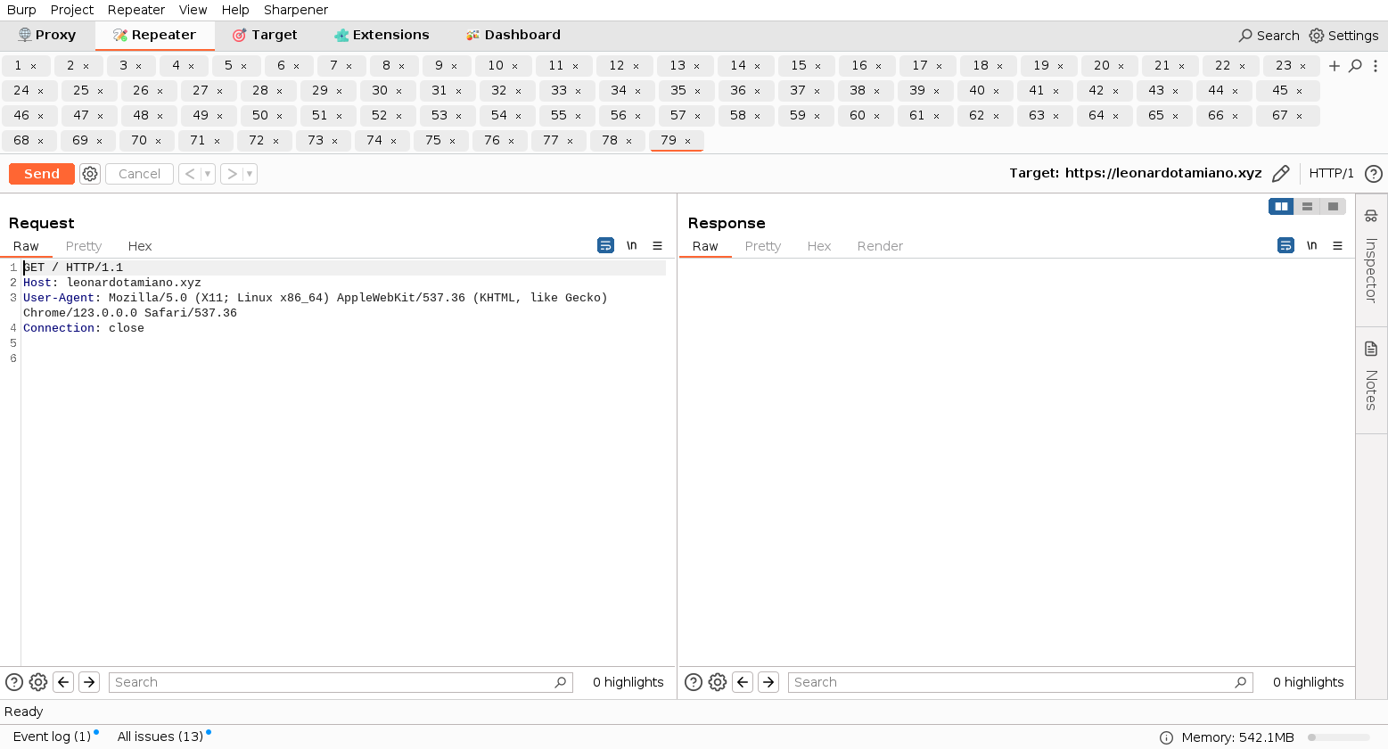Open the Help menu
This screenshot has height=749, width=1388.
click(235, 10)
